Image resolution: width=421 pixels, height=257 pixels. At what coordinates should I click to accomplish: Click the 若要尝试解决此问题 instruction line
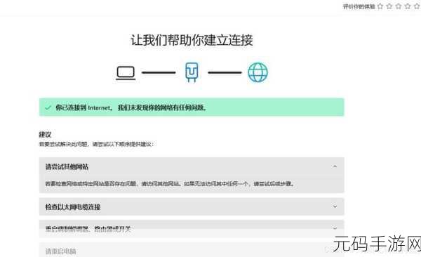(x=97, y=144)
